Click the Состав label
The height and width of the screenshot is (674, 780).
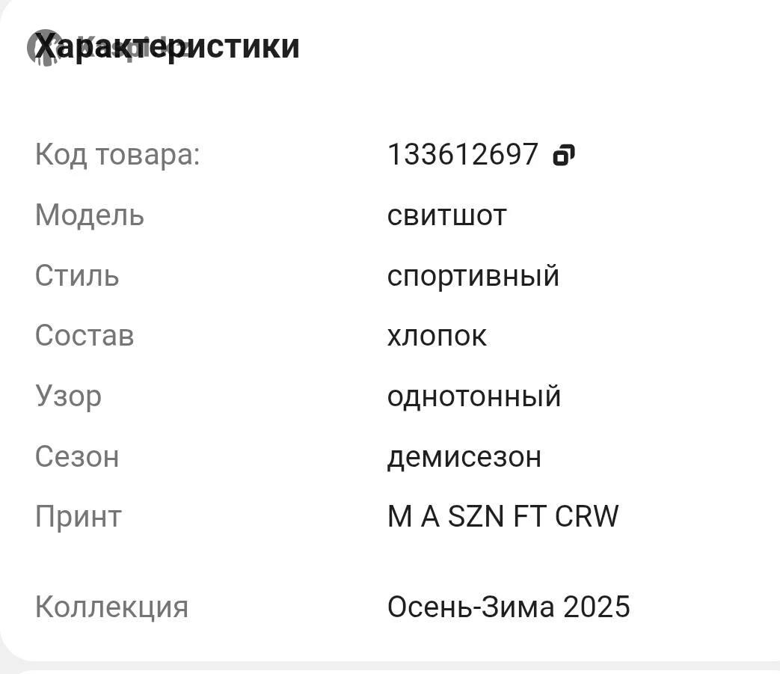point(84,335)
